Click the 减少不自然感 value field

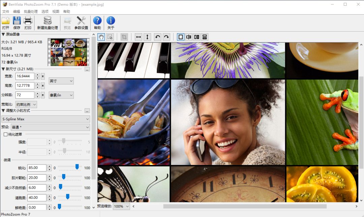[37, 188]
